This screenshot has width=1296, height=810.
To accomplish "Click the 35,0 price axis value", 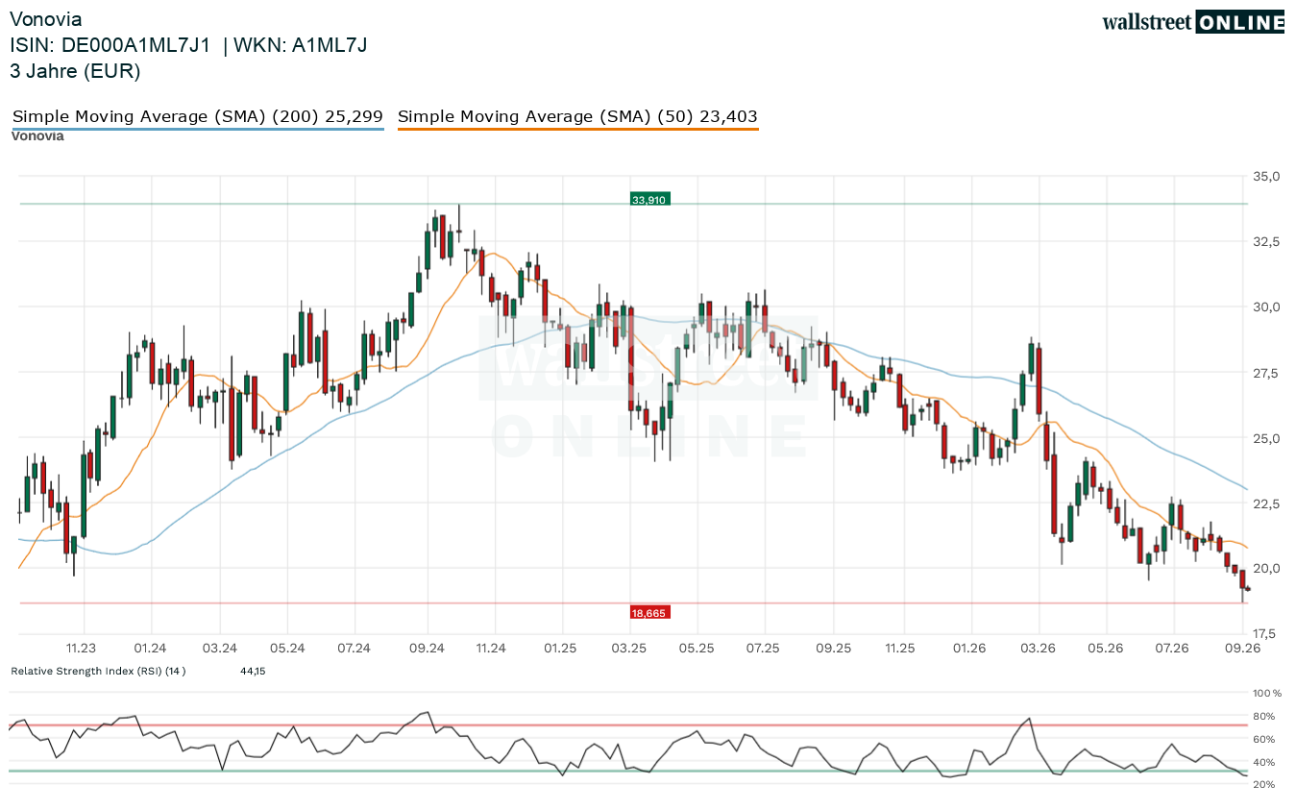I will coord(1268,177).
